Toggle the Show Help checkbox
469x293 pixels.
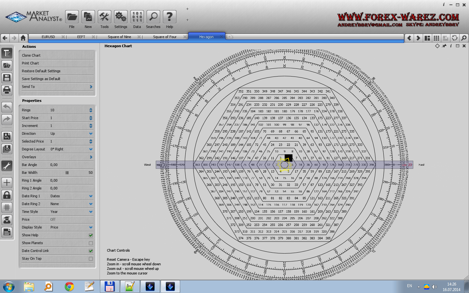pyautogui.click(x=91, y=235)
